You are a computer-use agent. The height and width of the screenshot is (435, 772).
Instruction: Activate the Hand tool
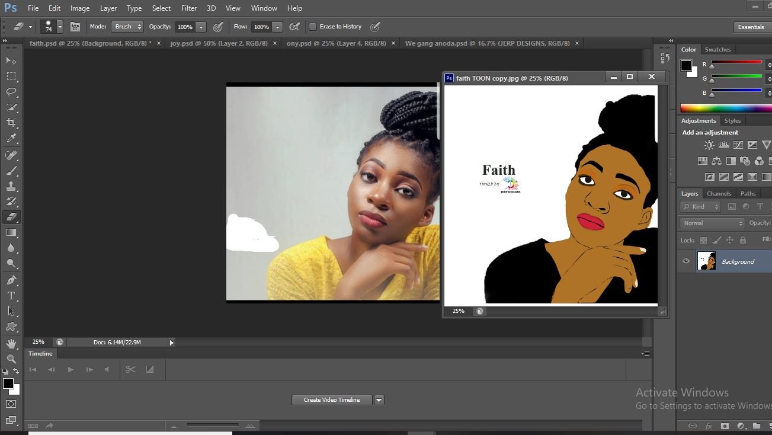[x=11, y=343]
